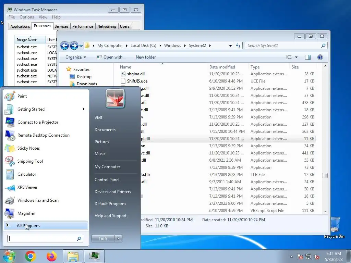
Task: Click the muted volume tray icon
Action: (316, 257)
